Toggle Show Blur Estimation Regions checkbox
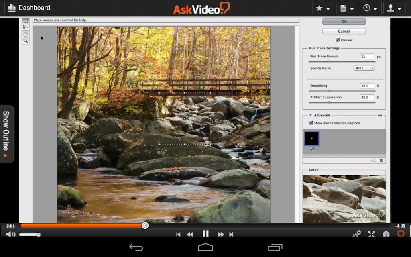Image resolution: width=411 pixels, height=257 pixels. click(311, 123)
